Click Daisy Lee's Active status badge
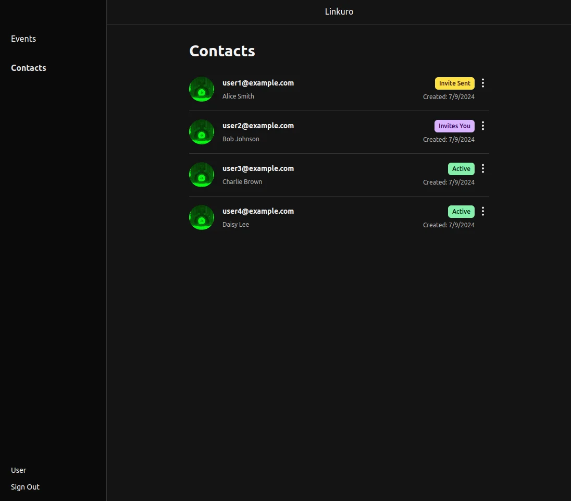 [461, 212]
